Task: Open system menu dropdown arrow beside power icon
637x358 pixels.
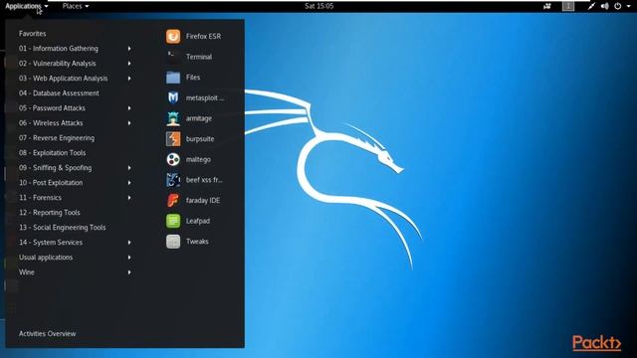Action: (x=628, y=7)
